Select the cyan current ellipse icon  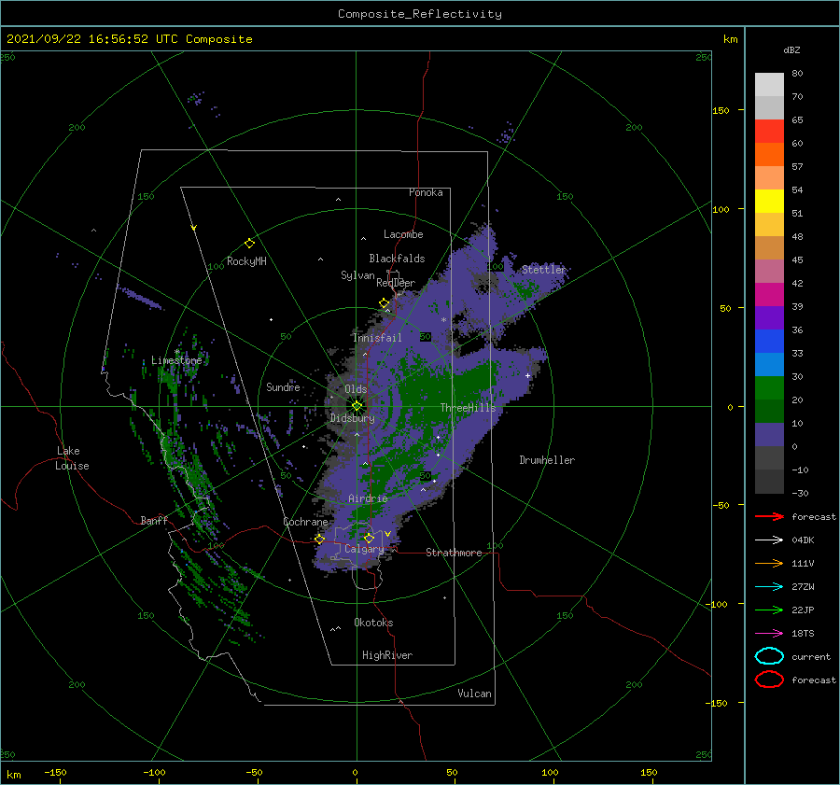(769, 656)
